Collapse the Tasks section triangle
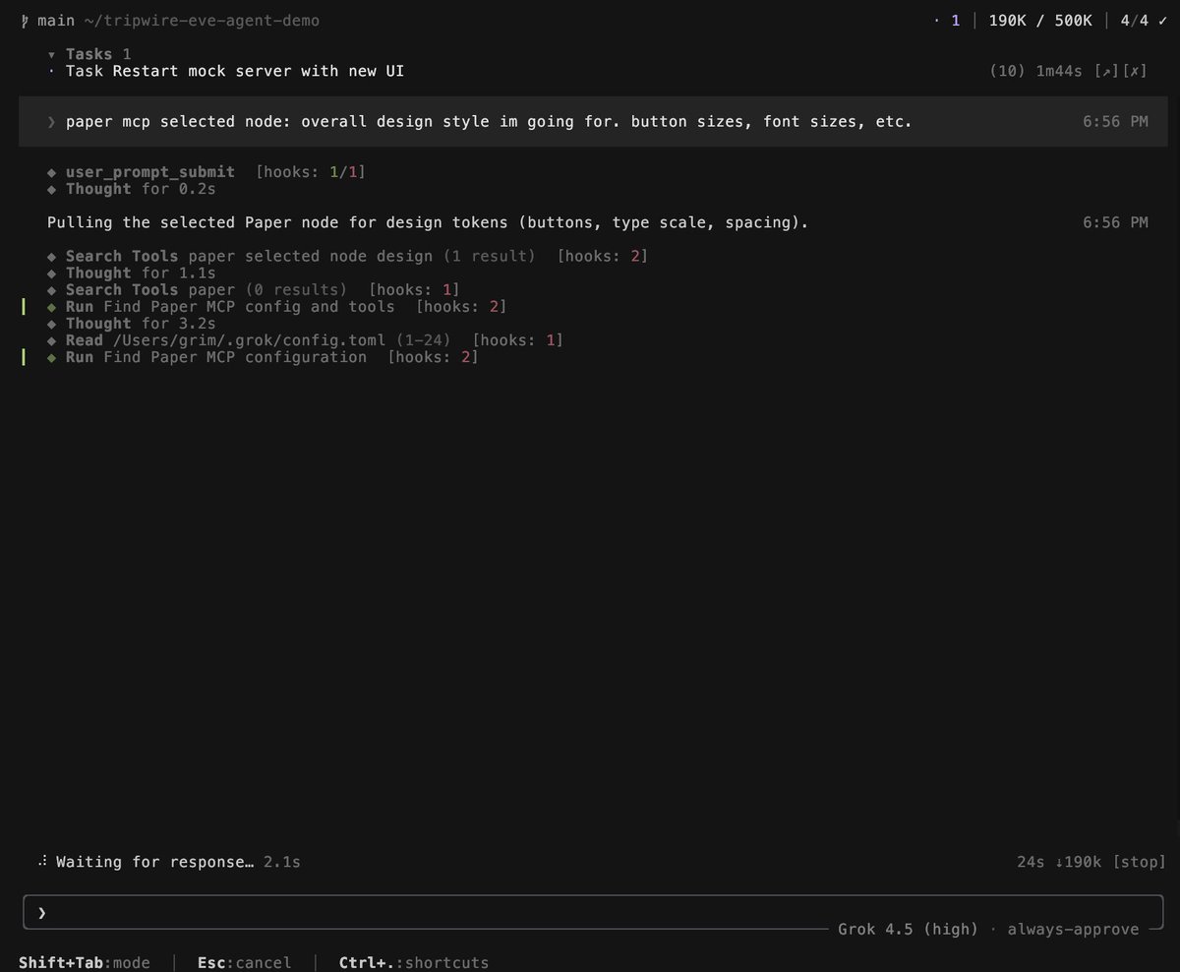The width and height of the screenshot is (1180, 972). pyautogui.click(x=51, y=54)
